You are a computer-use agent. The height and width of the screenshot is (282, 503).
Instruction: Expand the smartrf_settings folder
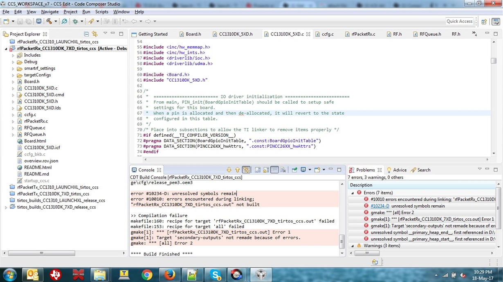pos(13,69)
